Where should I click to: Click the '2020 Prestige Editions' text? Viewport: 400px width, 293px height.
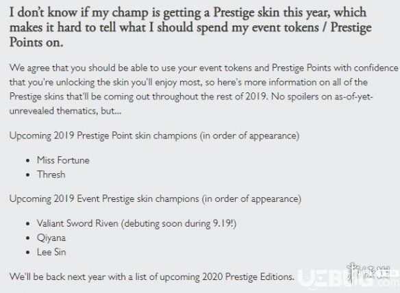(x=248, y=277)
